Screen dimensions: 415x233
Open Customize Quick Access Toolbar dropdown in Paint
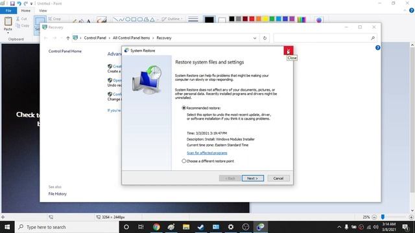(x=31, y=4)
